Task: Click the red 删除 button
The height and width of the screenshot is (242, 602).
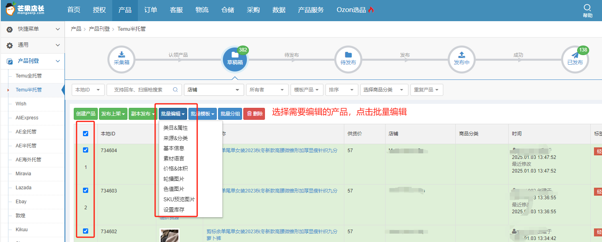Action: click(x=254, y=114)
